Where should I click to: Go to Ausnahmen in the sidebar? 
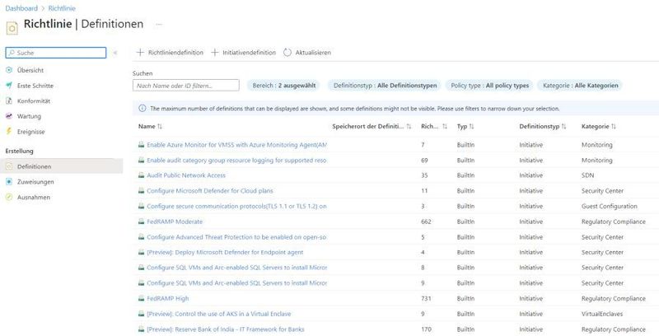[34, 197]
